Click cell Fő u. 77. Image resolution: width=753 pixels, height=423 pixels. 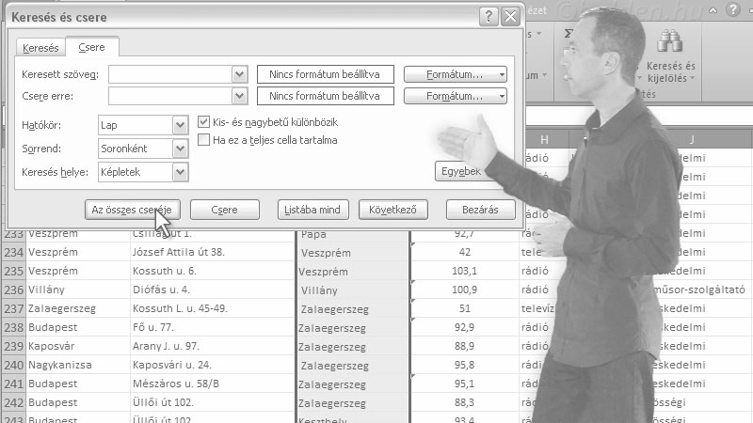pos(213,327)
